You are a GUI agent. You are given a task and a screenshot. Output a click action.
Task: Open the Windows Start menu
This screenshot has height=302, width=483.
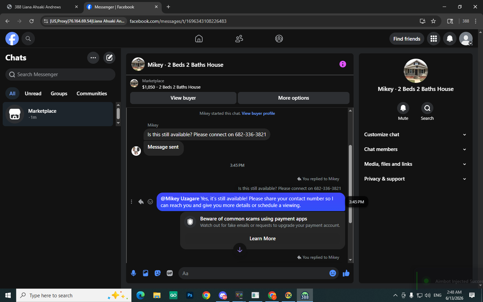[x=8, y=295]
